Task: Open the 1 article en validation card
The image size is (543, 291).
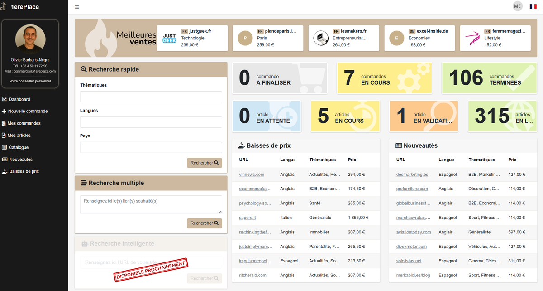Action: click(x=424, y=116)
